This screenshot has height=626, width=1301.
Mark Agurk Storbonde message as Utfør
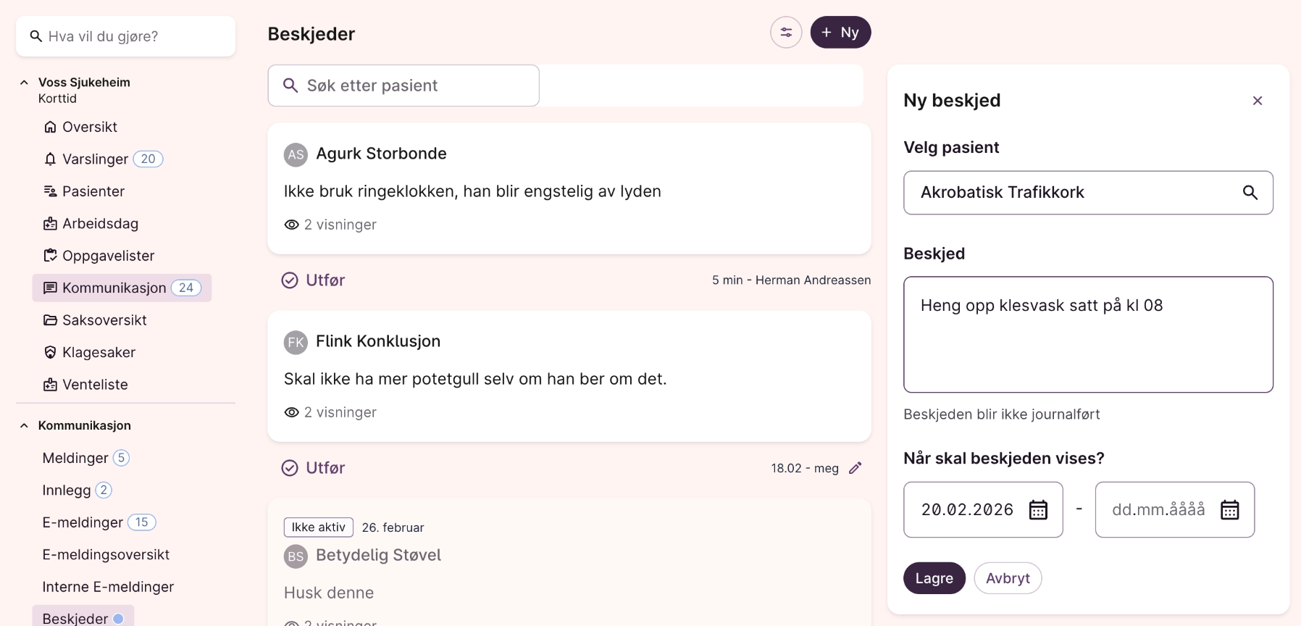[314, 280]
